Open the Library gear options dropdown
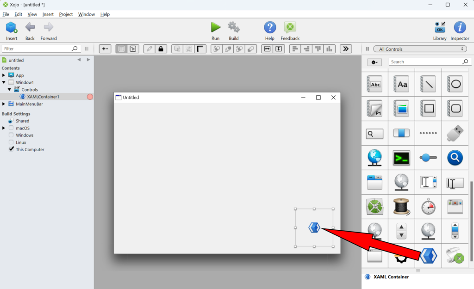This screenshot has height=289, width=474. tap(374, 62)
